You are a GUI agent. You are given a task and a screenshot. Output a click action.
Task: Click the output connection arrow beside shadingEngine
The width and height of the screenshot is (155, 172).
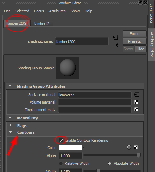(116, 45)
